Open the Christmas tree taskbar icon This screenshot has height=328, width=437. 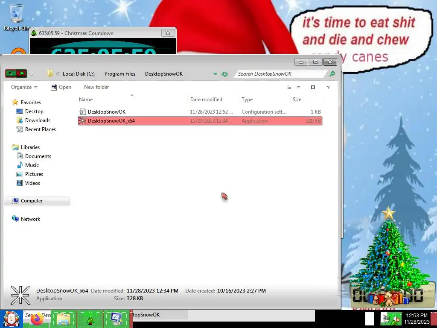click(x=90, y=319)
